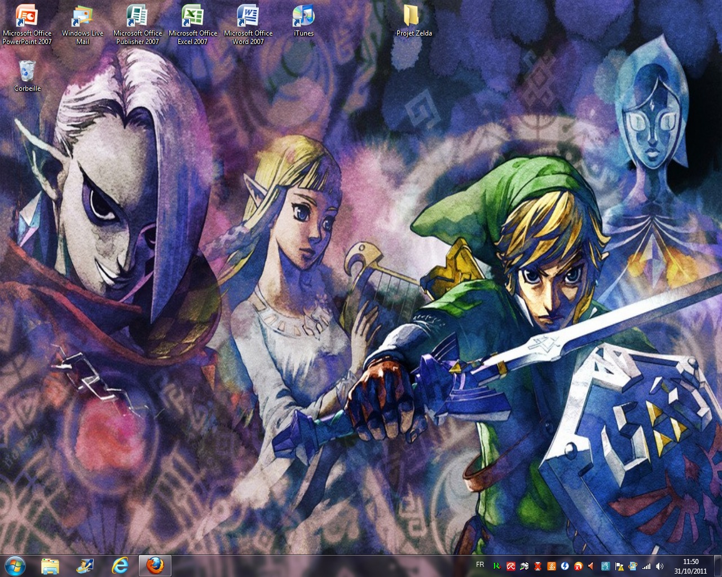Launch the monitor-and-user app pinned on taskbar

click(85, 565)
